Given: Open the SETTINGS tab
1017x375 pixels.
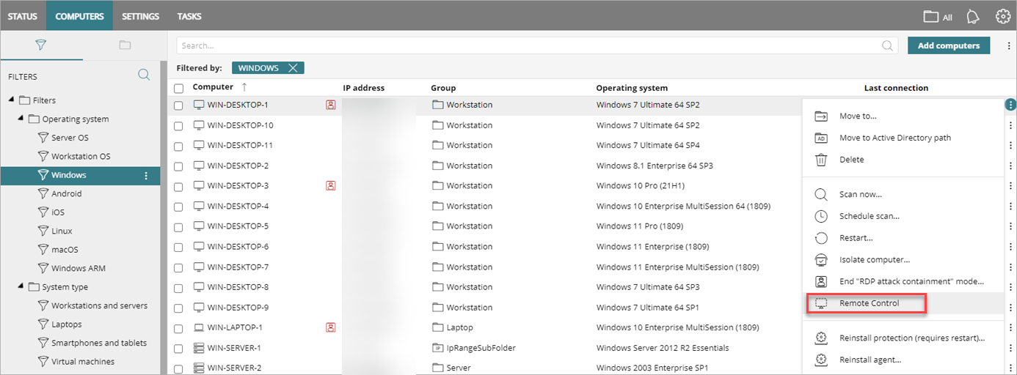Looking at the screenshot, I should click(140, 16).
